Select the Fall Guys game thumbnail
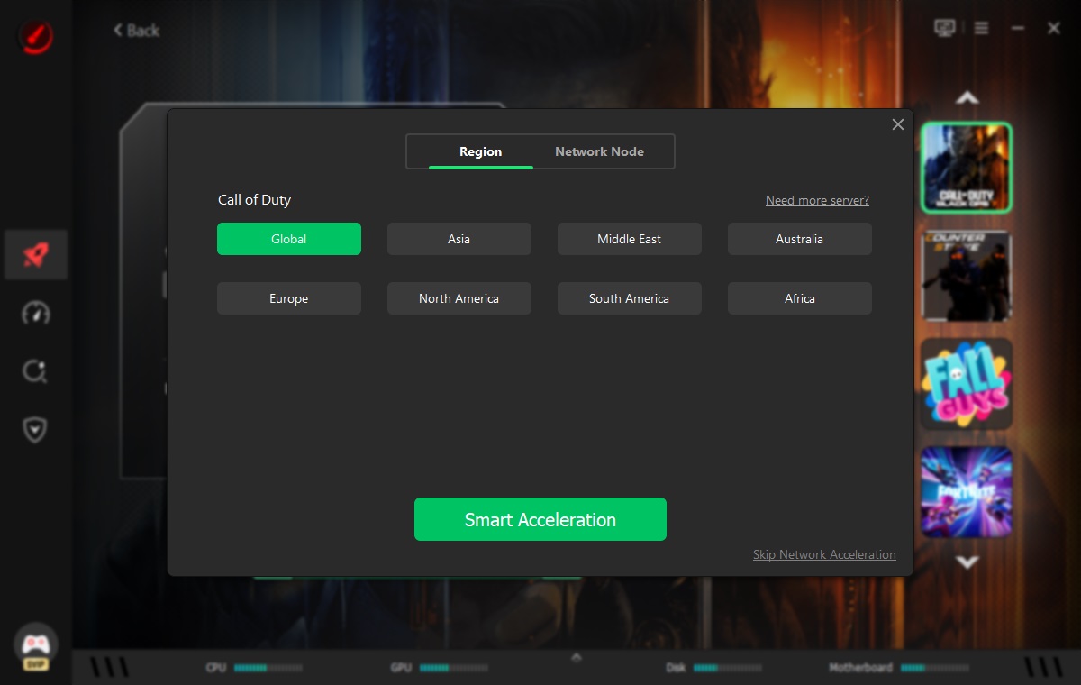Screen dimensions: 1081x685 point(967,384)
